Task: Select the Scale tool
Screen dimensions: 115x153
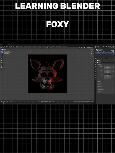Action: [x=2, y=60]
